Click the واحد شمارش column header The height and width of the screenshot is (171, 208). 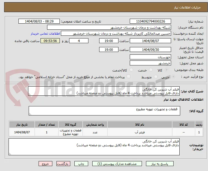coord(95,125)
